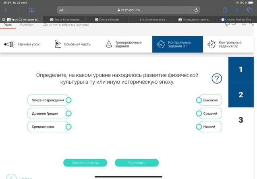Tap the resh.edu.ru address bar

[129, 10]
